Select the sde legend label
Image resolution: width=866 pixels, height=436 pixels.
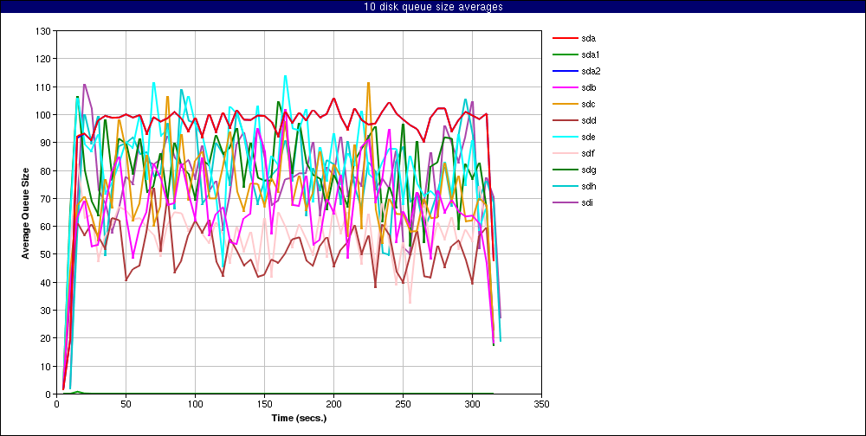click(x=588, y=137)
